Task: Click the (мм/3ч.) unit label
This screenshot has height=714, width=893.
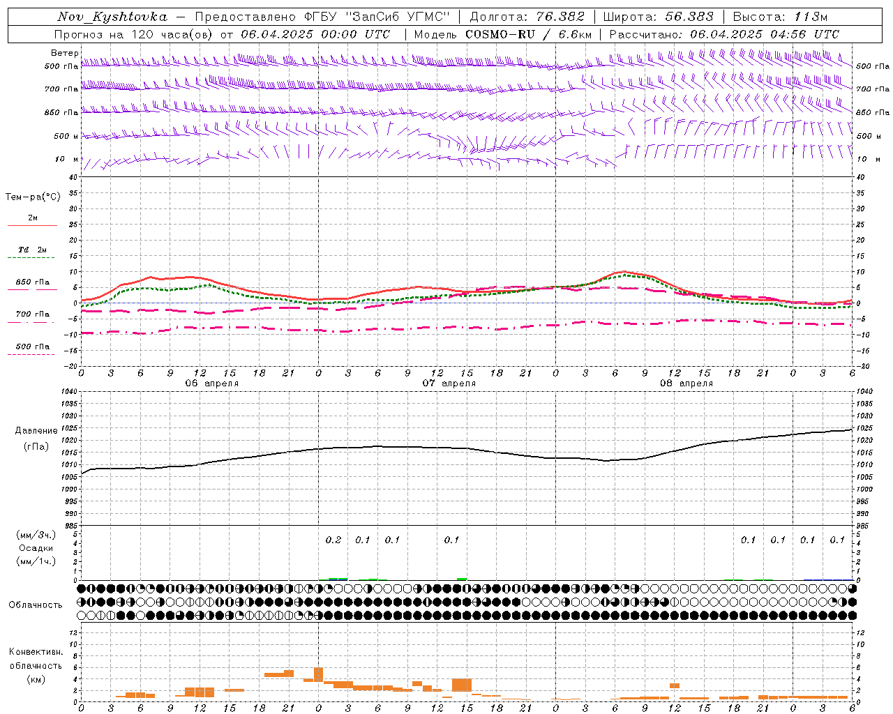Action: [x=36, y=535]
